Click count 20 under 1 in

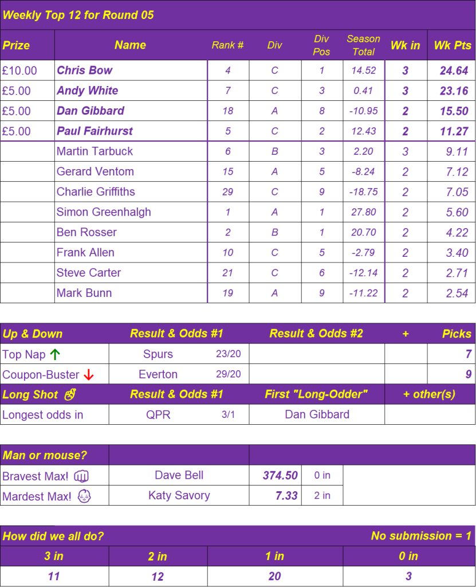click(x=275, y=577)
